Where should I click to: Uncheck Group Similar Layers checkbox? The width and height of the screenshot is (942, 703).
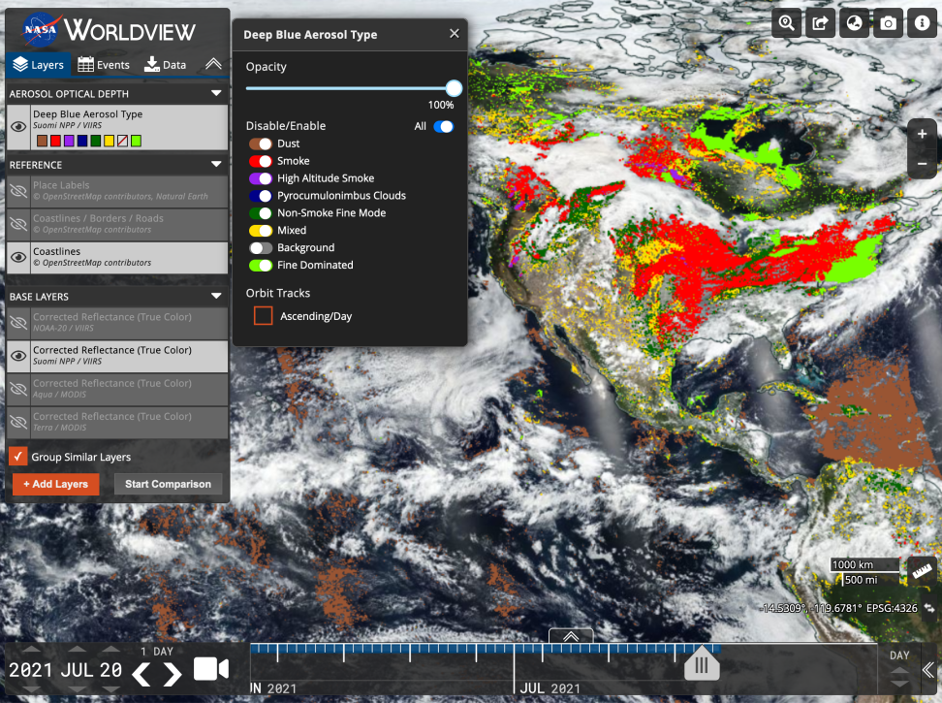pos(18,457)
